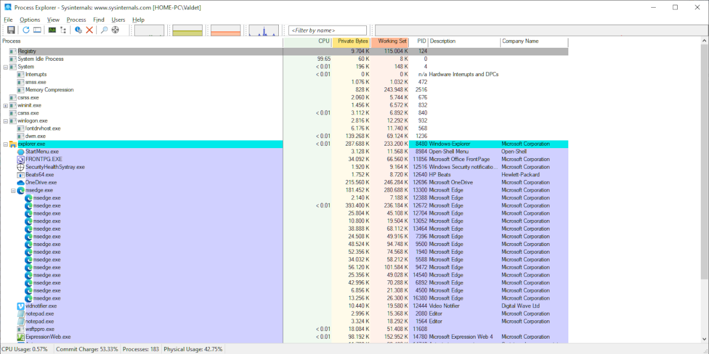
Task: Click the orange physical memory mini graph
Action: tap(226, 31)
